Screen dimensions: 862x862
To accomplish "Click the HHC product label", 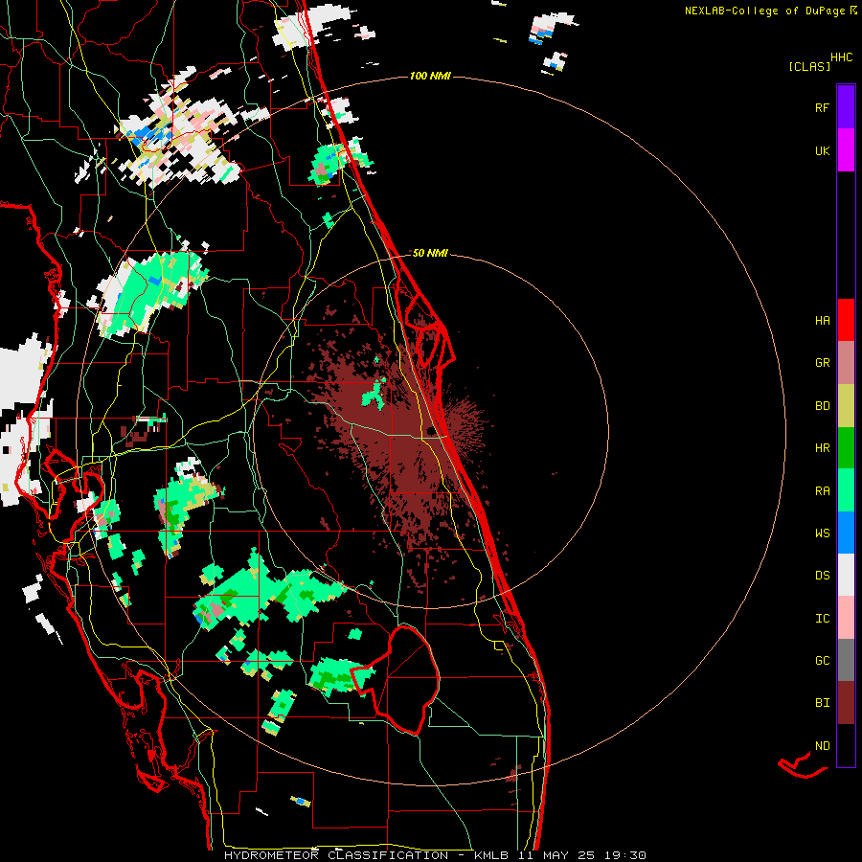I will click(x=841, y=57).
